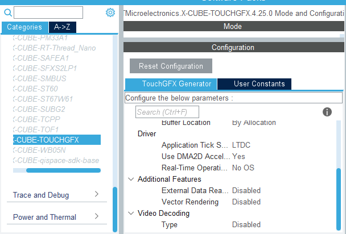This screenshot has width=346, height=234.
Task: Select X-CUBE-TCPP in the list
Action: click(x=36, y=119)
